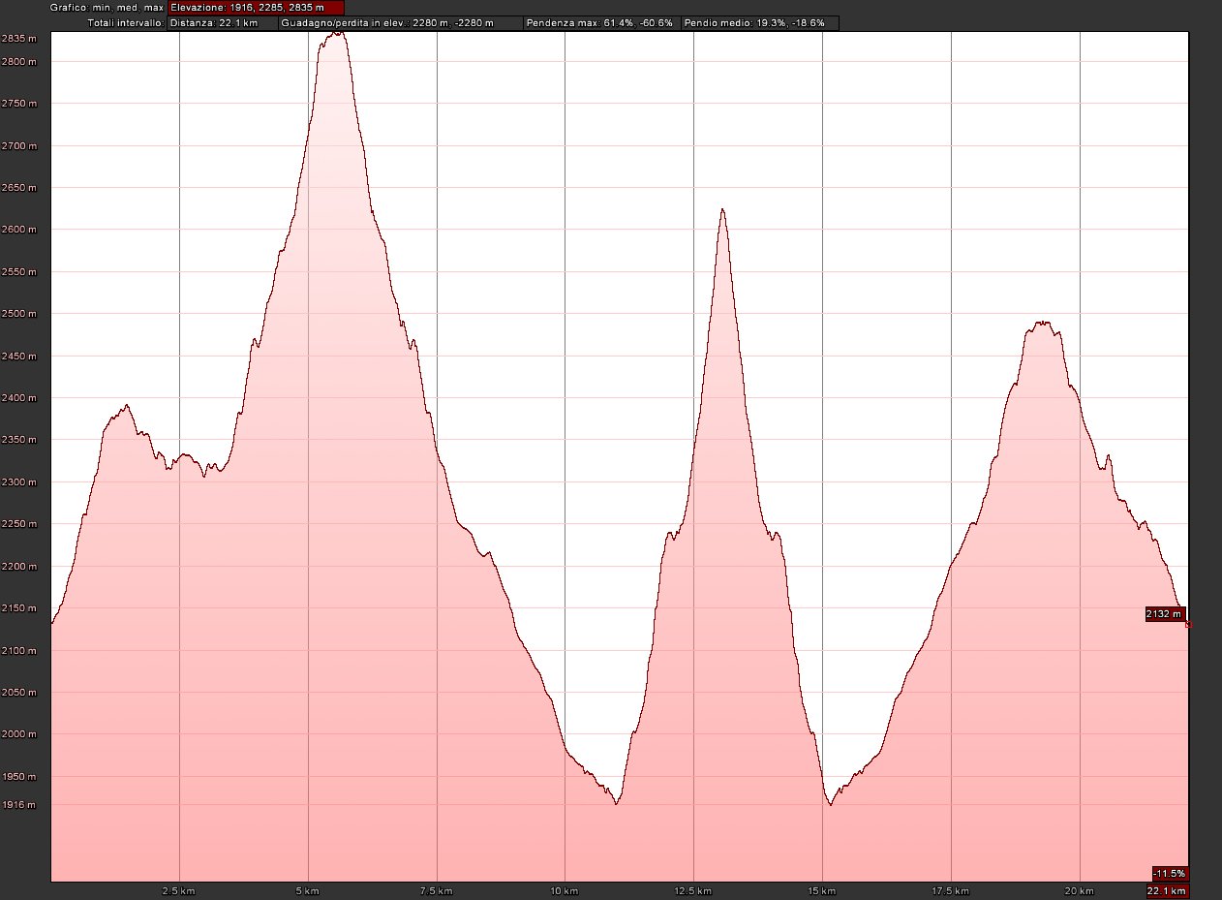Click the lowest valley point near 11 km
1222x900 pixels.
tap(616, 803)
